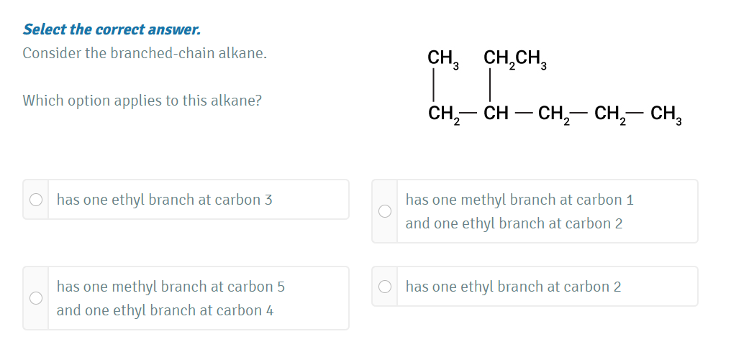Screen dimensions: 731x357
Task: Click 'Which option applies to this alkane?' question
Action: tap(142, 100)
